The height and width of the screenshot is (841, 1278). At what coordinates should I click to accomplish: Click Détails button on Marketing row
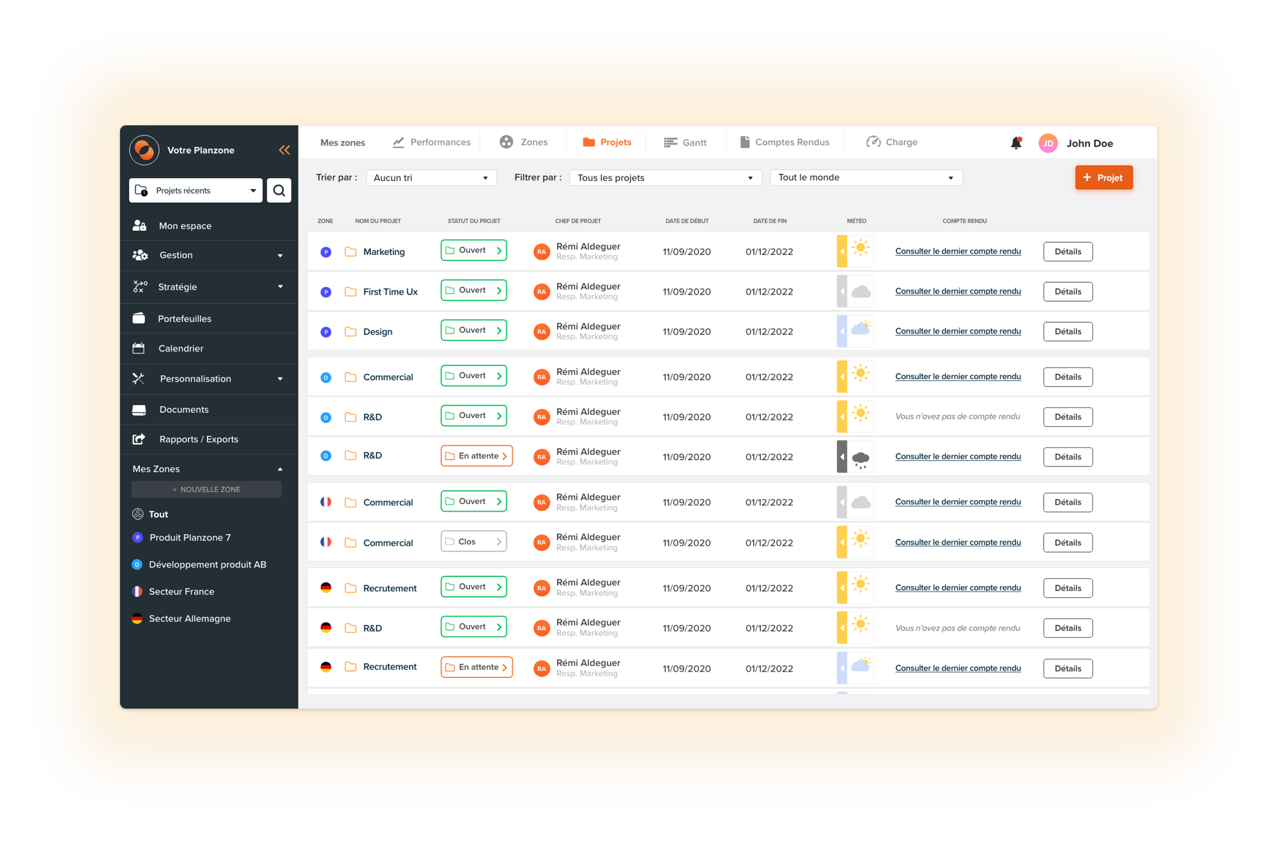pos(1068,252)
